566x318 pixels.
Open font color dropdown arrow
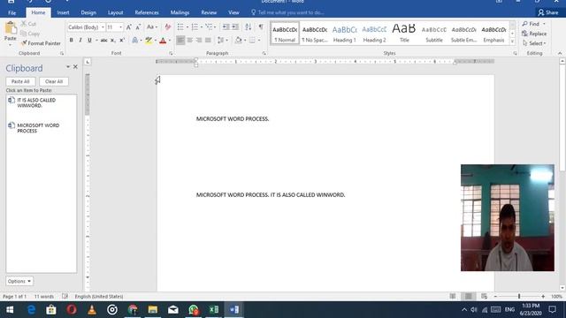coord(170,41)
